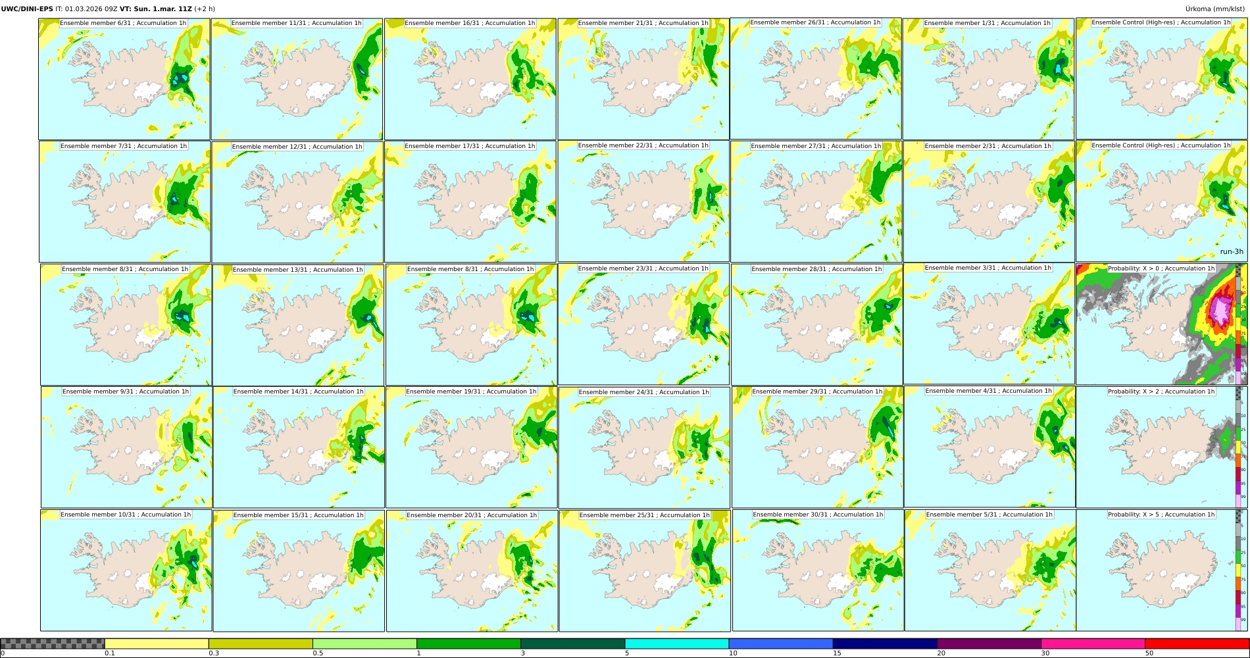Image resolution: width=1250 pixels, height=658 pixels.
Task: Select the light yellow 0.1–0.3 legend swatch
Action: pos(157,644)
